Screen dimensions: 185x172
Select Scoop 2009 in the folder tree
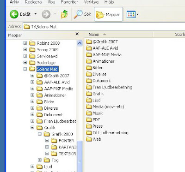(48, 50)
